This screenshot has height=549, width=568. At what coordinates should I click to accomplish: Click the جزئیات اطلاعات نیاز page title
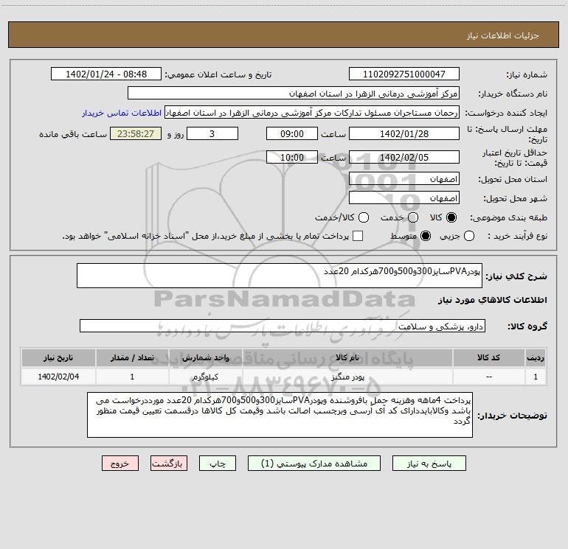(x=502, y=35)
